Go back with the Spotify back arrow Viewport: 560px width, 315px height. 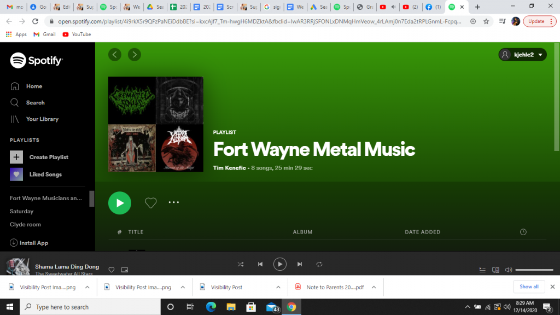pyautogui.click(x=115, y=55)
